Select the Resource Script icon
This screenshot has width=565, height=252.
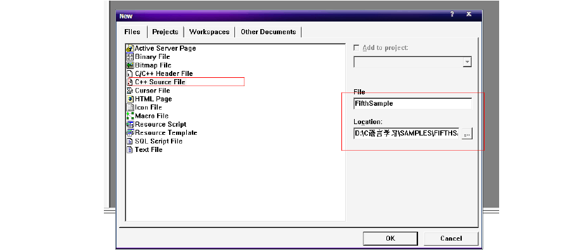(130, 124)
